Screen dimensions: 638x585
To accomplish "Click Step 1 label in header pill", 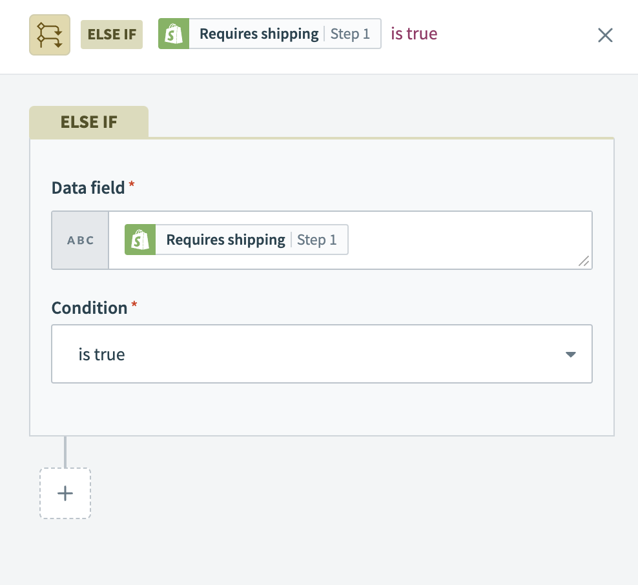I will [x=351, y=34].
